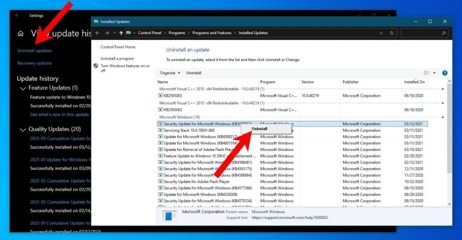Select Security Update (KB4586864) row

pyautogui.click(x=292, y=175)
